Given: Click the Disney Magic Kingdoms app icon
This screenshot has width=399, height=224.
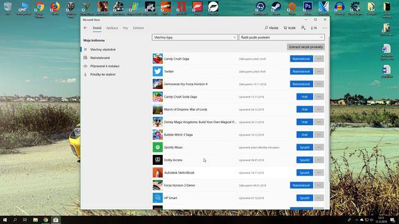Looking at the screenshot, I should (x=158, y=122).
